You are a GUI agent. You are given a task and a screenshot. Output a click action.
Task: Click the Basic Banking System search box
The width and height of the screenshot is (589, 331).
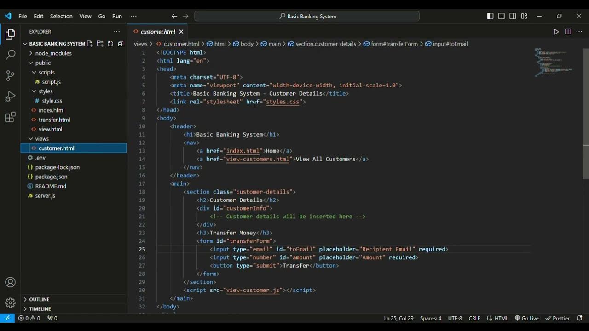point(307,16)
